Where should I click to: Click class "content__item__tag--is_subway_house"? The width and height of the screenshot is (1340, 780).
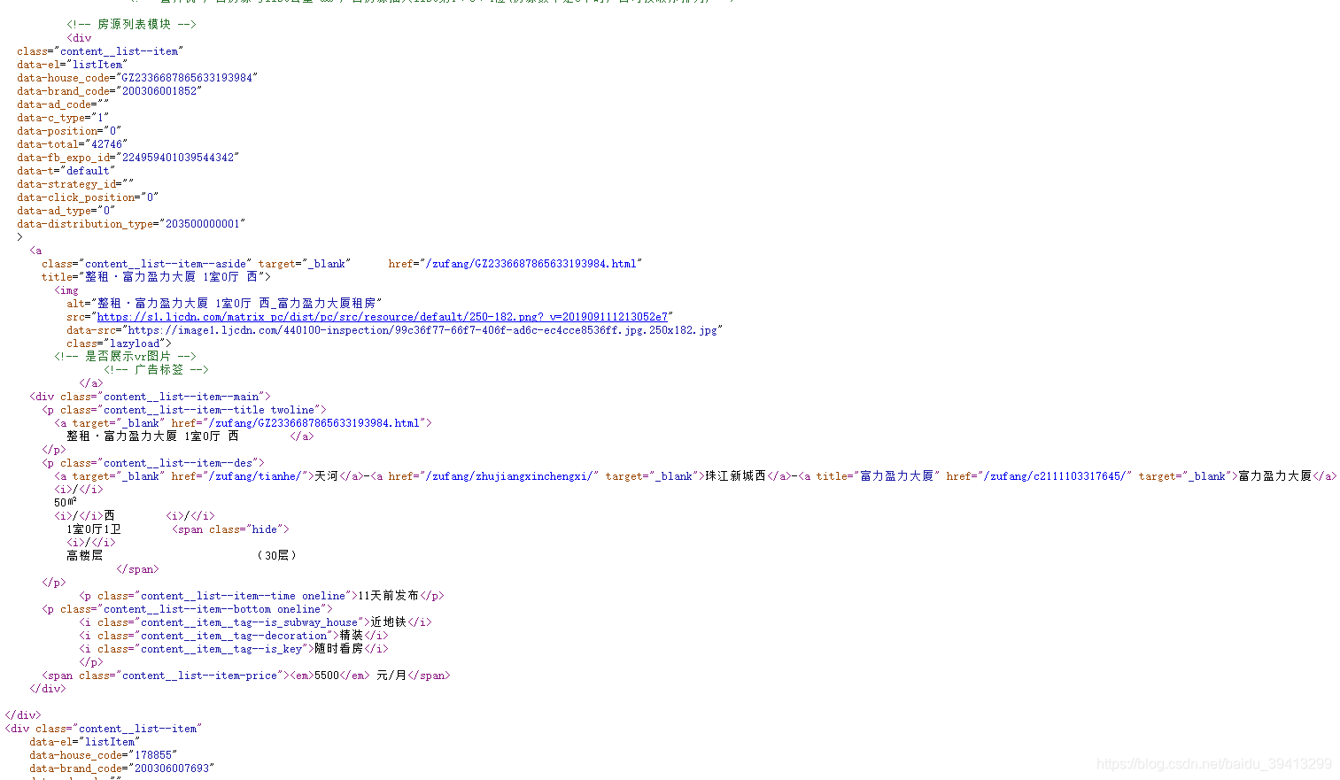[x=249, y=622]
